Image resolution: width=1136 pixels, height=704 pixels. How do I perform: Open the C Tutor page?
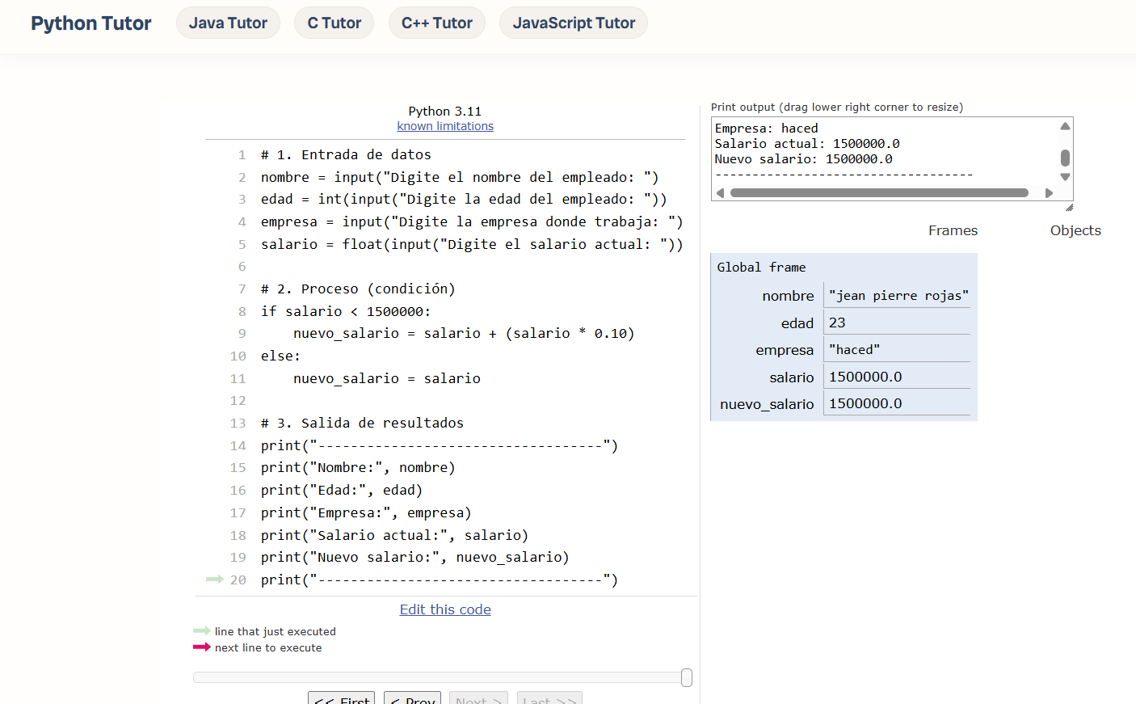point(334,23)
